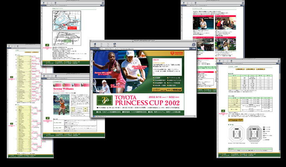Image resolution: width=286 pixels, height=167 pixels.
Task: Select the first player thumbnail tab in profile window
Action: (x=57, y=85)
